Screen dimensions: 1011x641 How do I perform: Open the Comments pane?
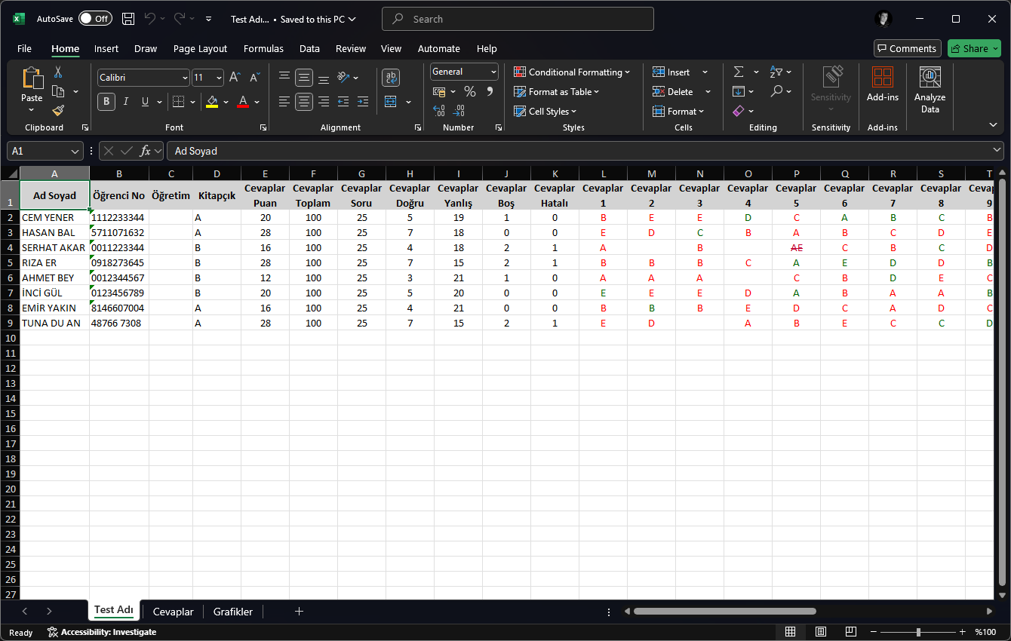[x=907, y=48]
